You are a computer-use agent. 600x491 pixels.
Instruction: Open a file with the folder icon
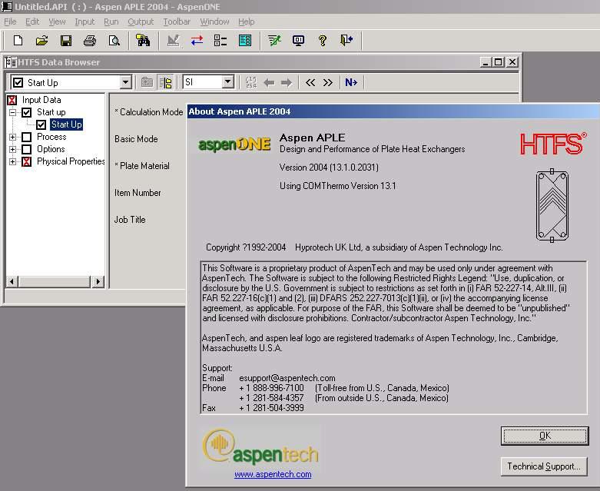[x=41, y=40]
